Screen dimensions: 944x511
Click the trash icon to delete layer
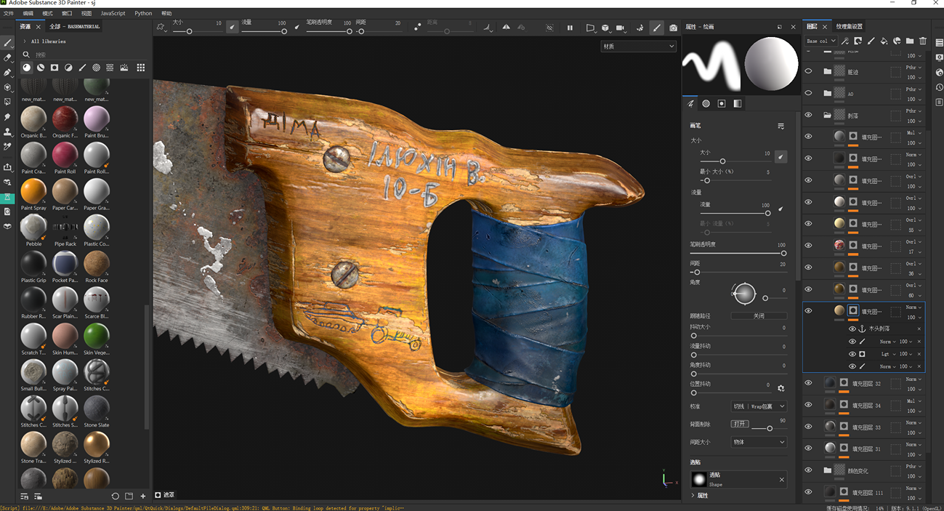click(x=923, y=41)
